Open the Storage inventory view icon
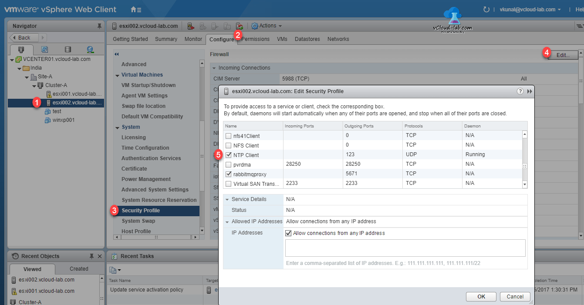Screen dimensions: 584x305 pyautogui.click(x=68, y=49)
